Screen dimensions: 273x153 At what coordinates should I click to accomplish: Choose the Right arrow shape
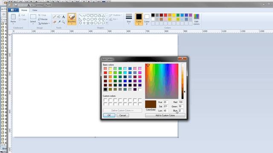96,19
